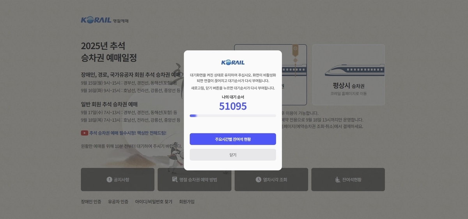
Task: Go to 장애인 인증 link
Action: point(91,202)
